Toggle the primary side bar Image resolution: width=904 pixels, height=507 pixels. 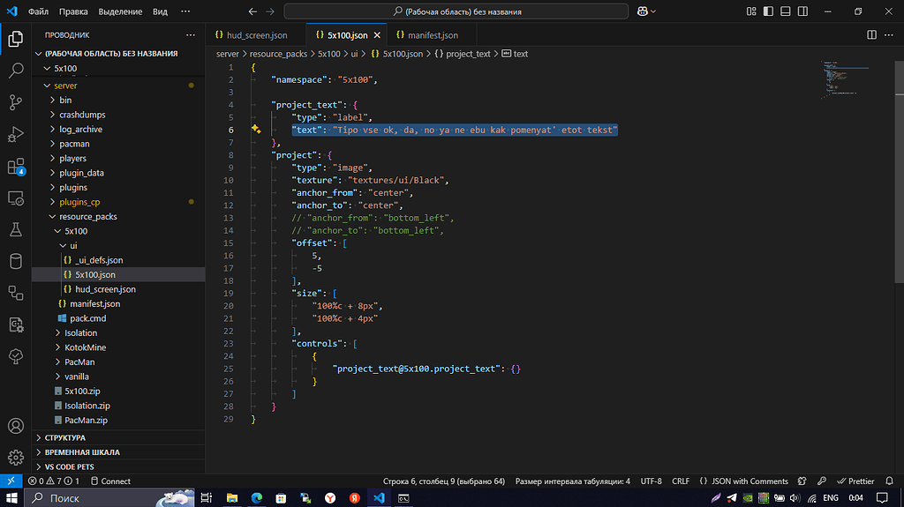tap(768, 11)
